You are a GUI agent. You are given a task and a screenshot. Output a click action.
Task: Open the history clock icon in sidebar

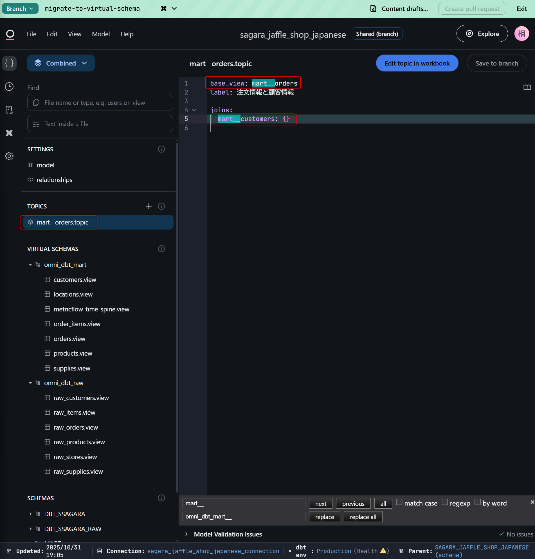click(x=9, y=86)
